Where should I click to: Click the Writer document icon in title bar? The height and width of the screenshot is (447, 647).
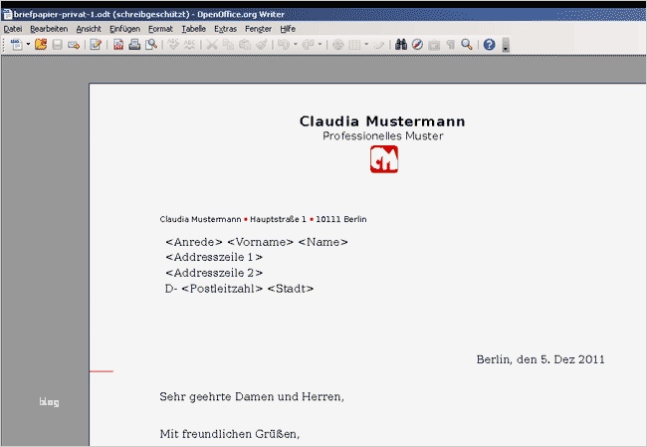(x=7, y=15)
